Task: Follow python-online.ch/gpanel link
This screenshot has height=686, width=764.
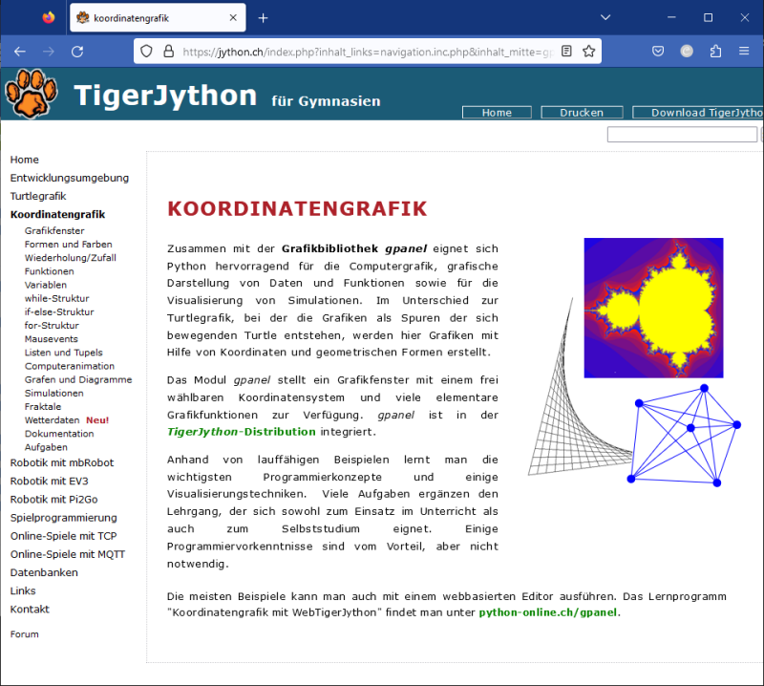Action: (x=548, y=612)
